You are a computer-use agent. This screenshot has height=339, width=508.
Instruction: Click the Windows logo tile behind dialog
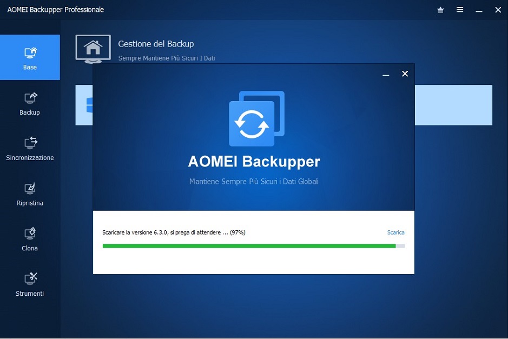pyautogui.click(x=84, y=105)
